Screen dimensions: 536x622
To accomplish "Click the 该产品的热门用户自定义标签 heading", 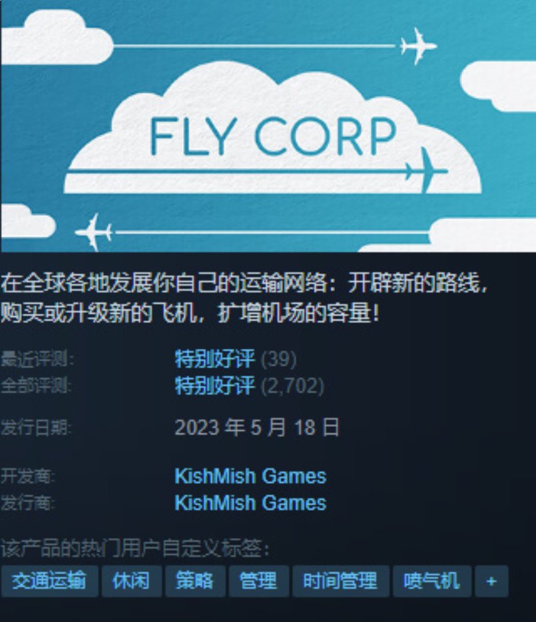I will [x=135, y=549].
